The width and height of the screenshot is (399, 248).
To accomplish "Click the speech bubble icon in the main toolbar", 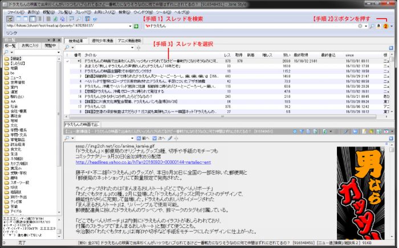I will [x=71, y=19].
